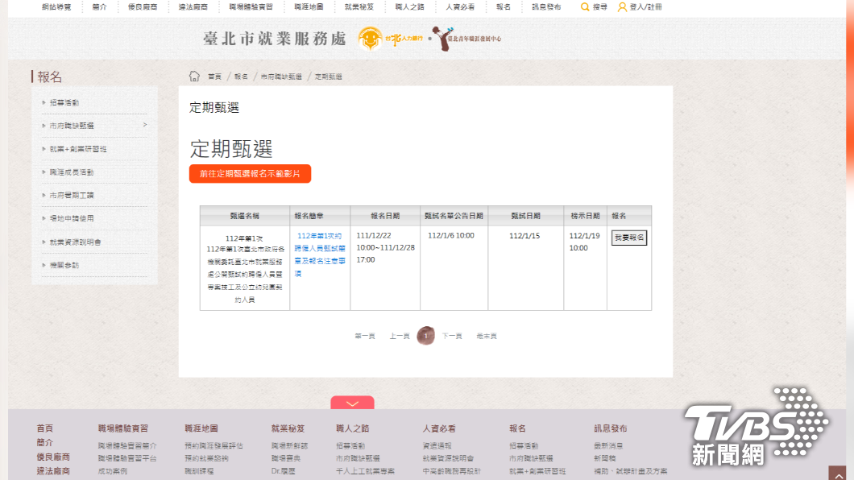Click footer 資遣通報 link

pos(437,445)
